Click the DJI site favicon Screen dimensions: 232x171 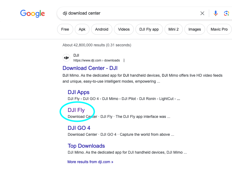click(66, 58)
